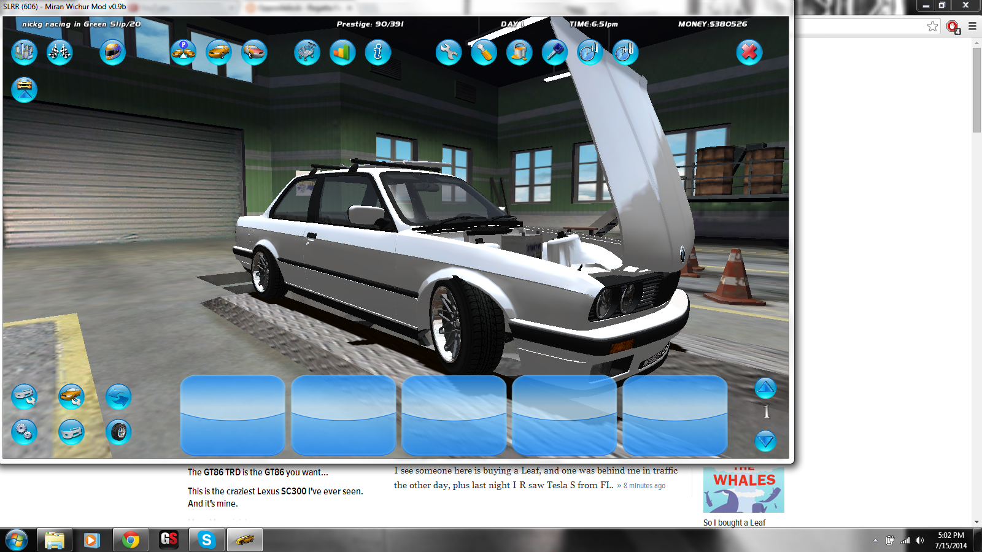The width and height of the screenshot is (982, 552).
Task: Click the Prestige: 90/391 text
Action: point(370,24)
